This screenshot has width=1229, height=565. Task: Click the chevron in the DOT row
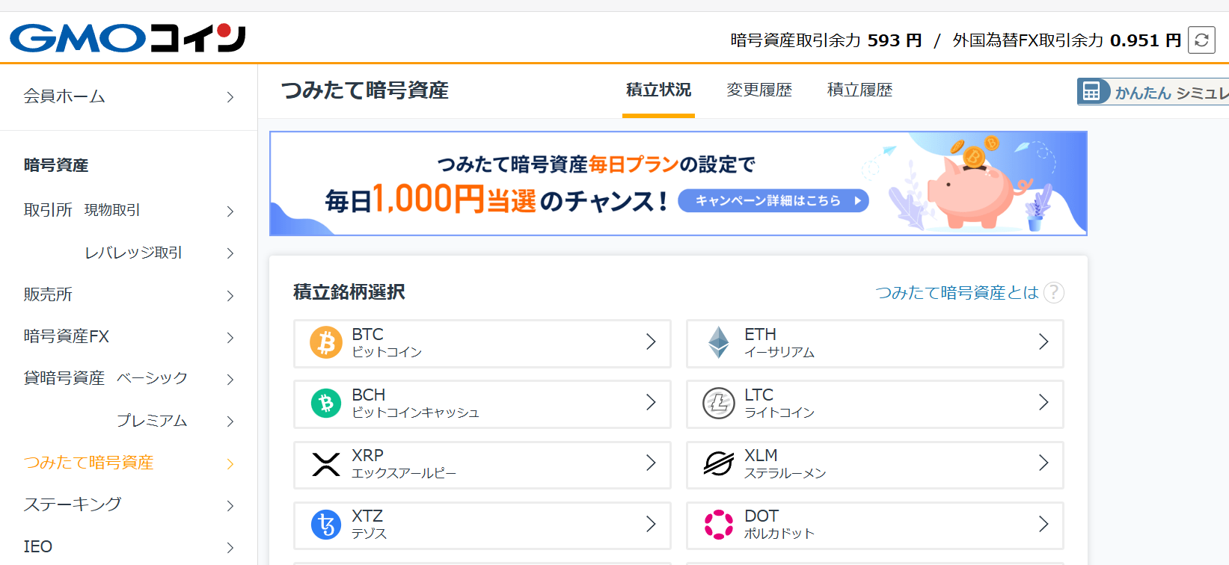[1043, 524]
